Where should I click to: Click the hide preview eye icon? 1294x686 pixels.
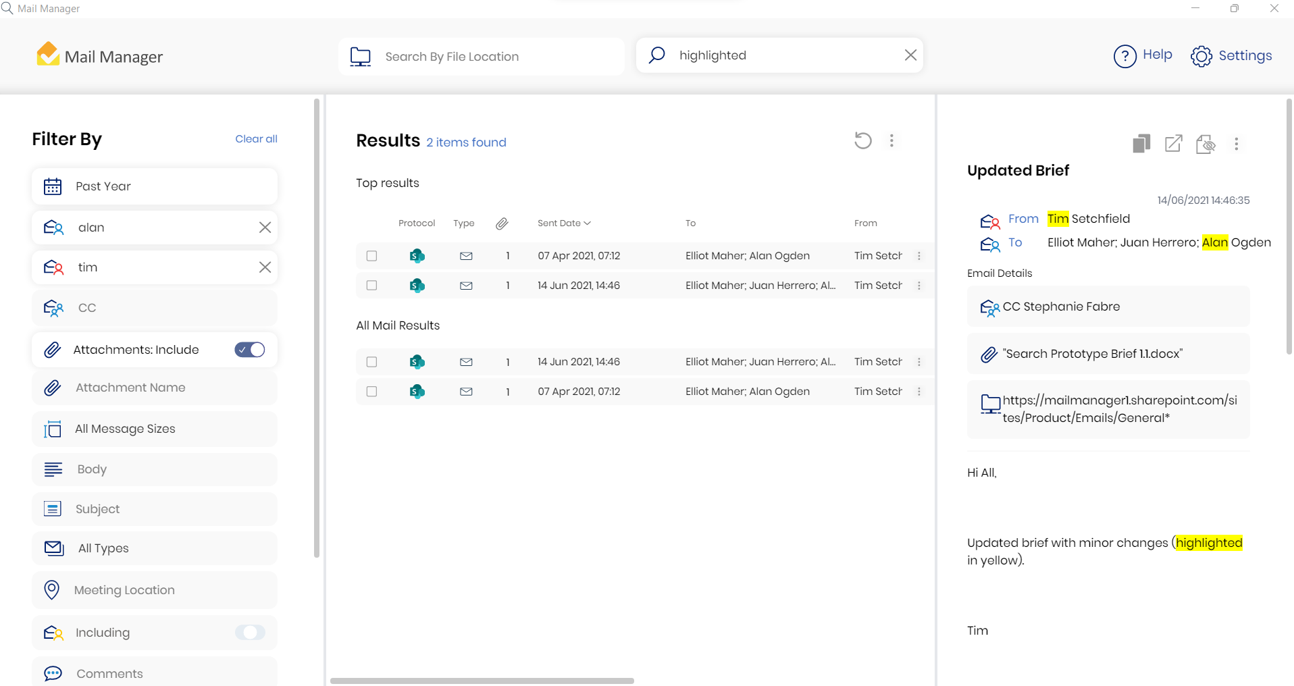coord(1206,144)
